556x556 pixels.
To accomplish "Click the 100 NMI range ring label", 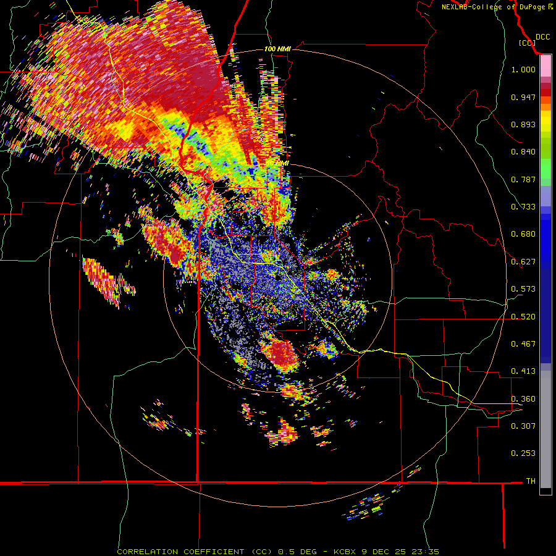I will 277,49.
